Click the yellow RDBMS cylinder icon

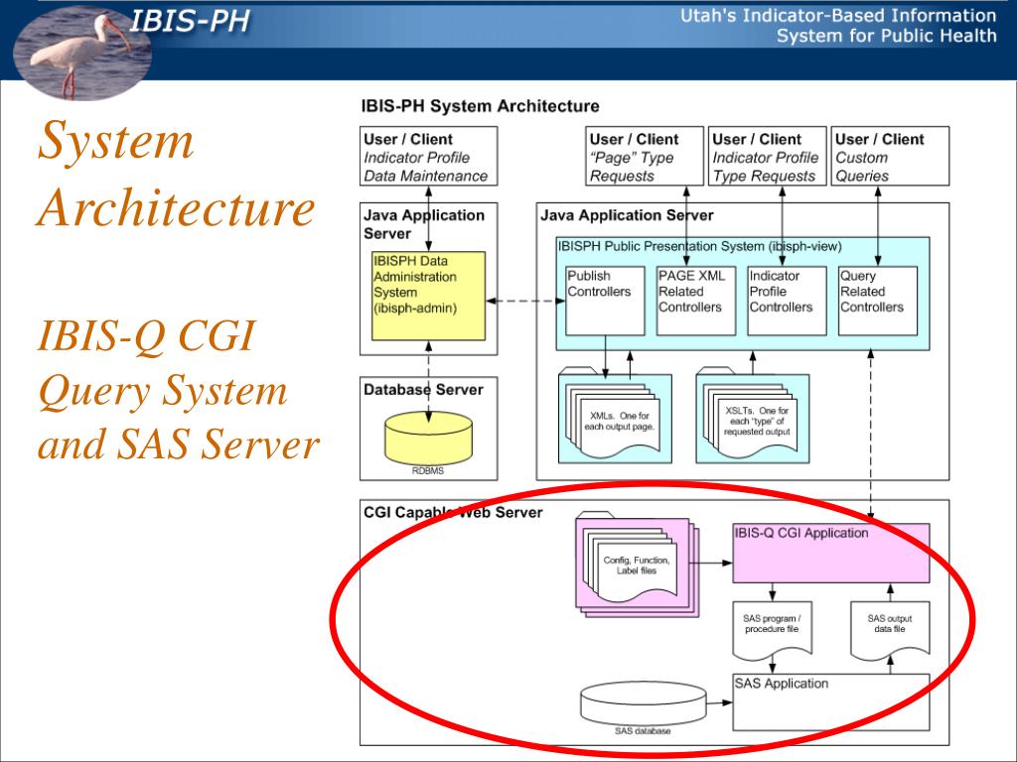(x=428, y=440)
